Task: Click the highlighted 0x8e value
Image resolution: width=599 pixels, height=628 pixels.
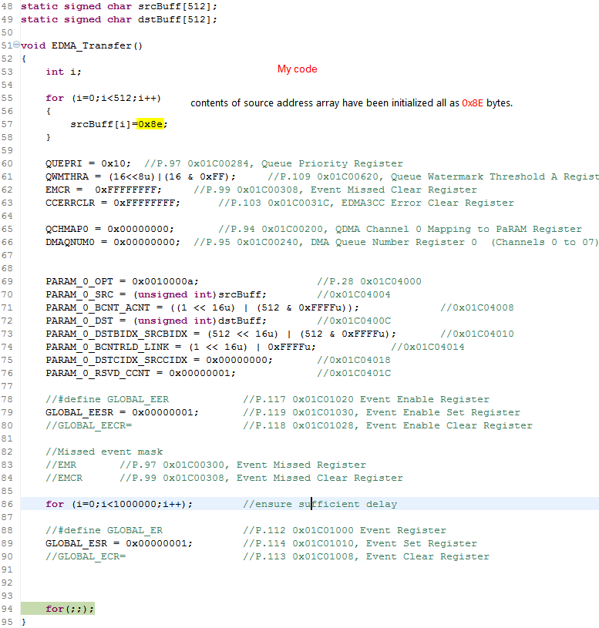Action: (x=150, y=124)
